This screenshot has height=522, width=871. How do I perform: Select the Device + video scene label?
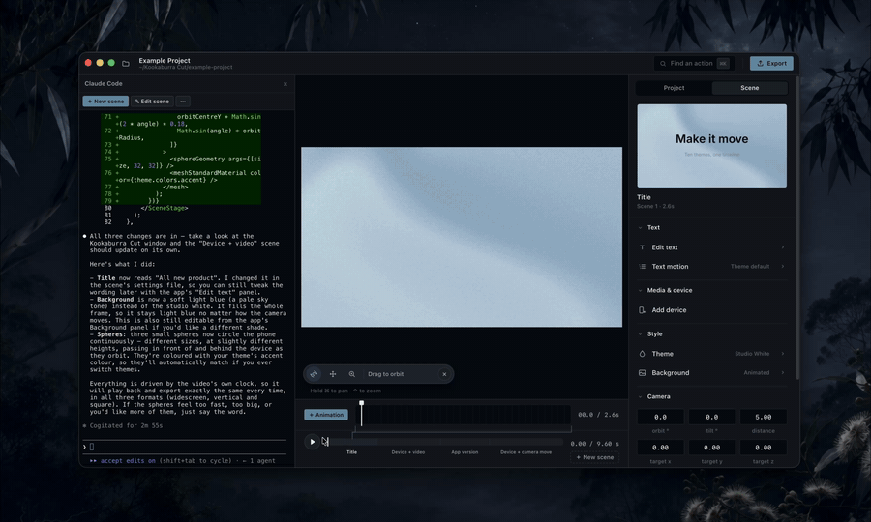408,452
